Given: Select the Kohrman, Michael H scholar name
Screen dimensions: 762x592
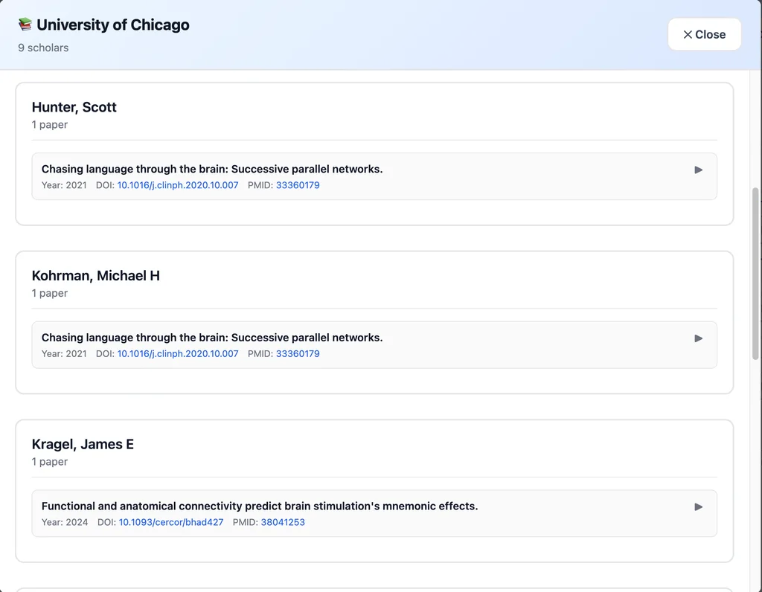Looking at the screenshot, I should tap(96, 275).
